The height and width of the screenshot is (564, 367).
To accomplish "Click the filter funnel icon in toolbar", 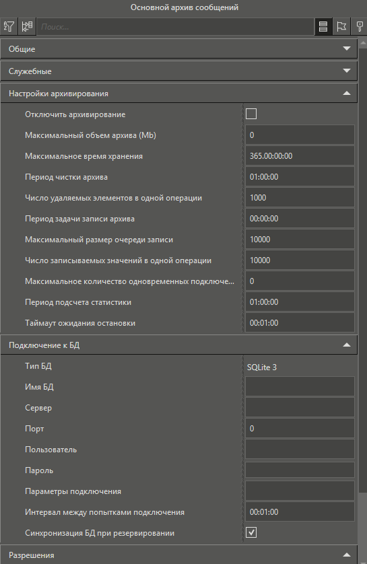I will pos(9,26).
